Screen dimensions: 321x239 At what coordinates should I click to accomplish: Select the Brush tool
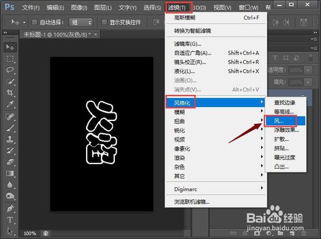click(10, 128)
